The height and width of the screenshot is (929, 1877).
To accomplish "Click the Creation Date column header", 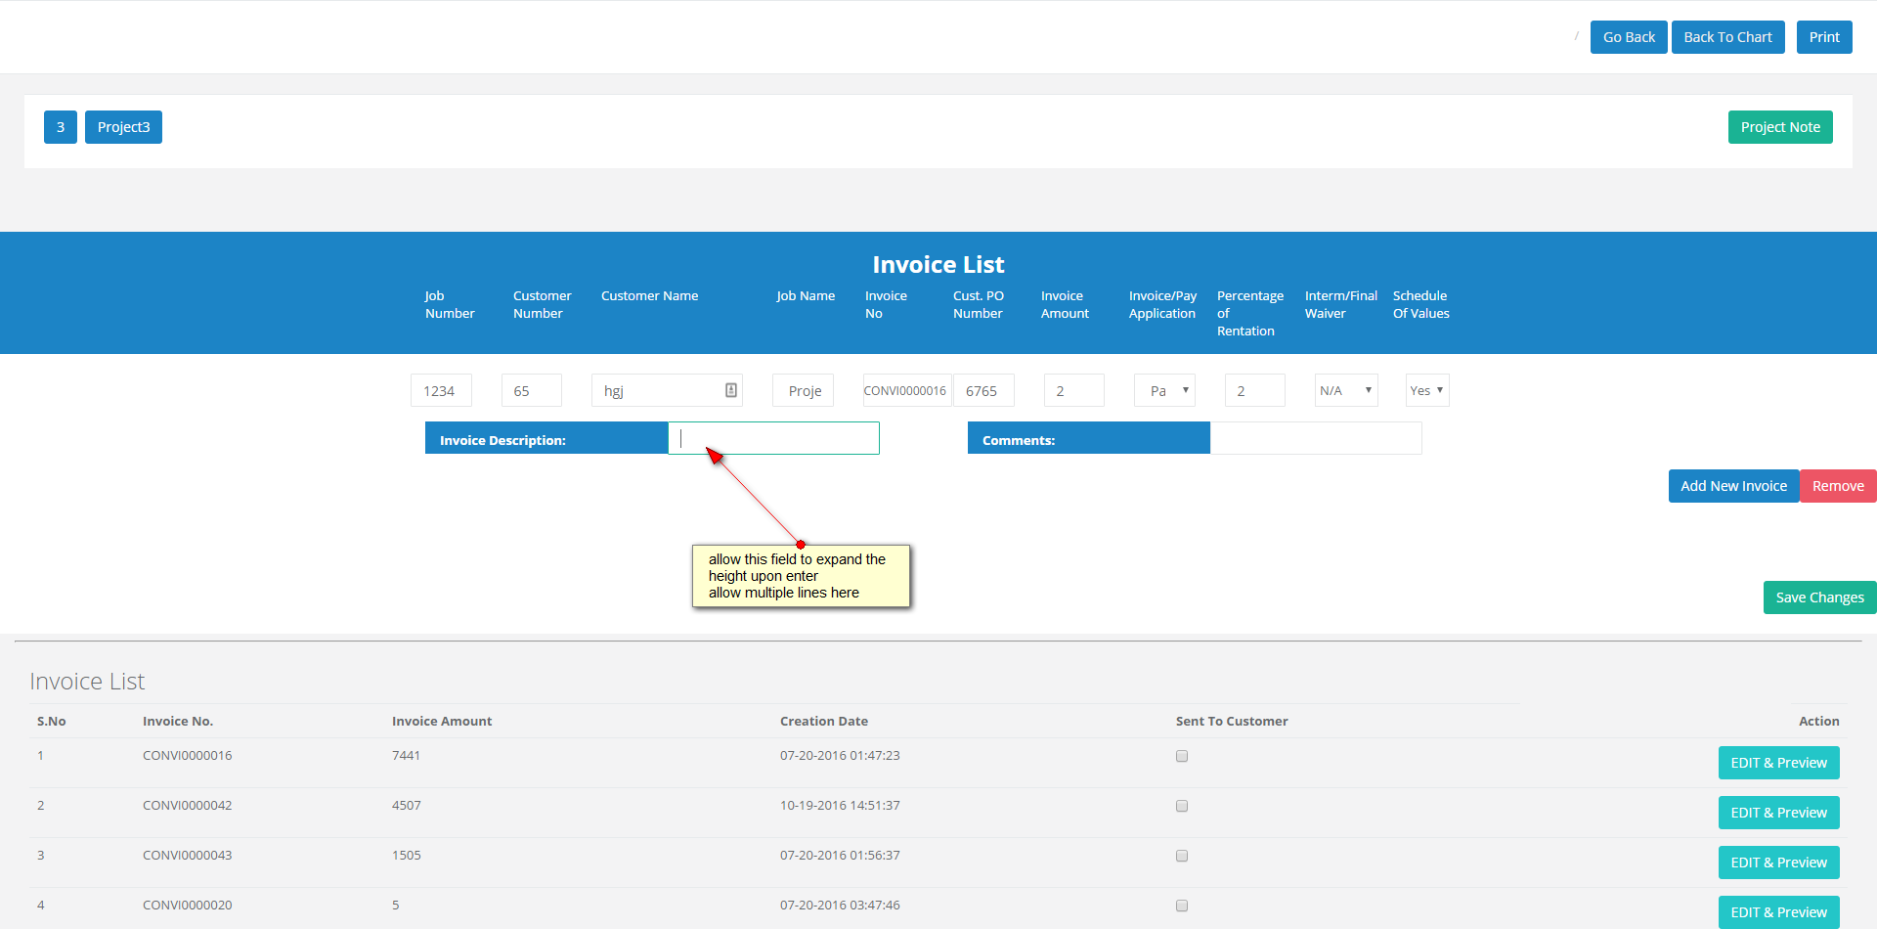I will (x=824, y=722).
